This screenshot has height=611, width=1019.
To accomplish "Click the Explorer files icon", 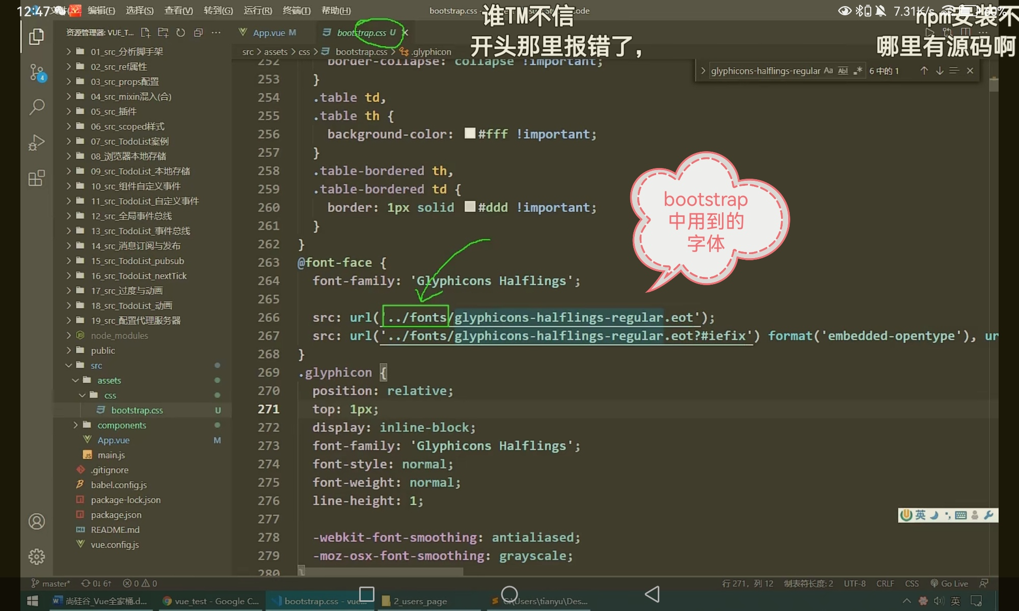I will pyautogui.click(x=37, y=37).
